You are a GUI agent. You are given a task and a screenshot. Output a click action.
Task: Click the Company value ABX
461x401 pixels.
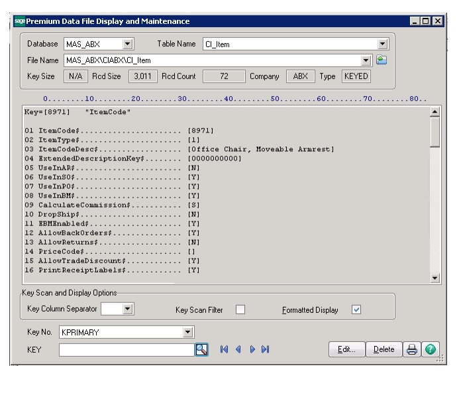pos(300,76)
